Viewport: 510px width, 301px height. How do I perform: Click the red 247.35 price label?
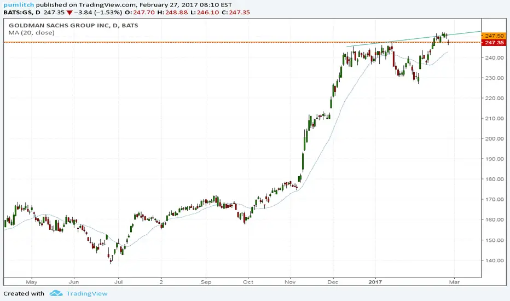click(494, 43)
